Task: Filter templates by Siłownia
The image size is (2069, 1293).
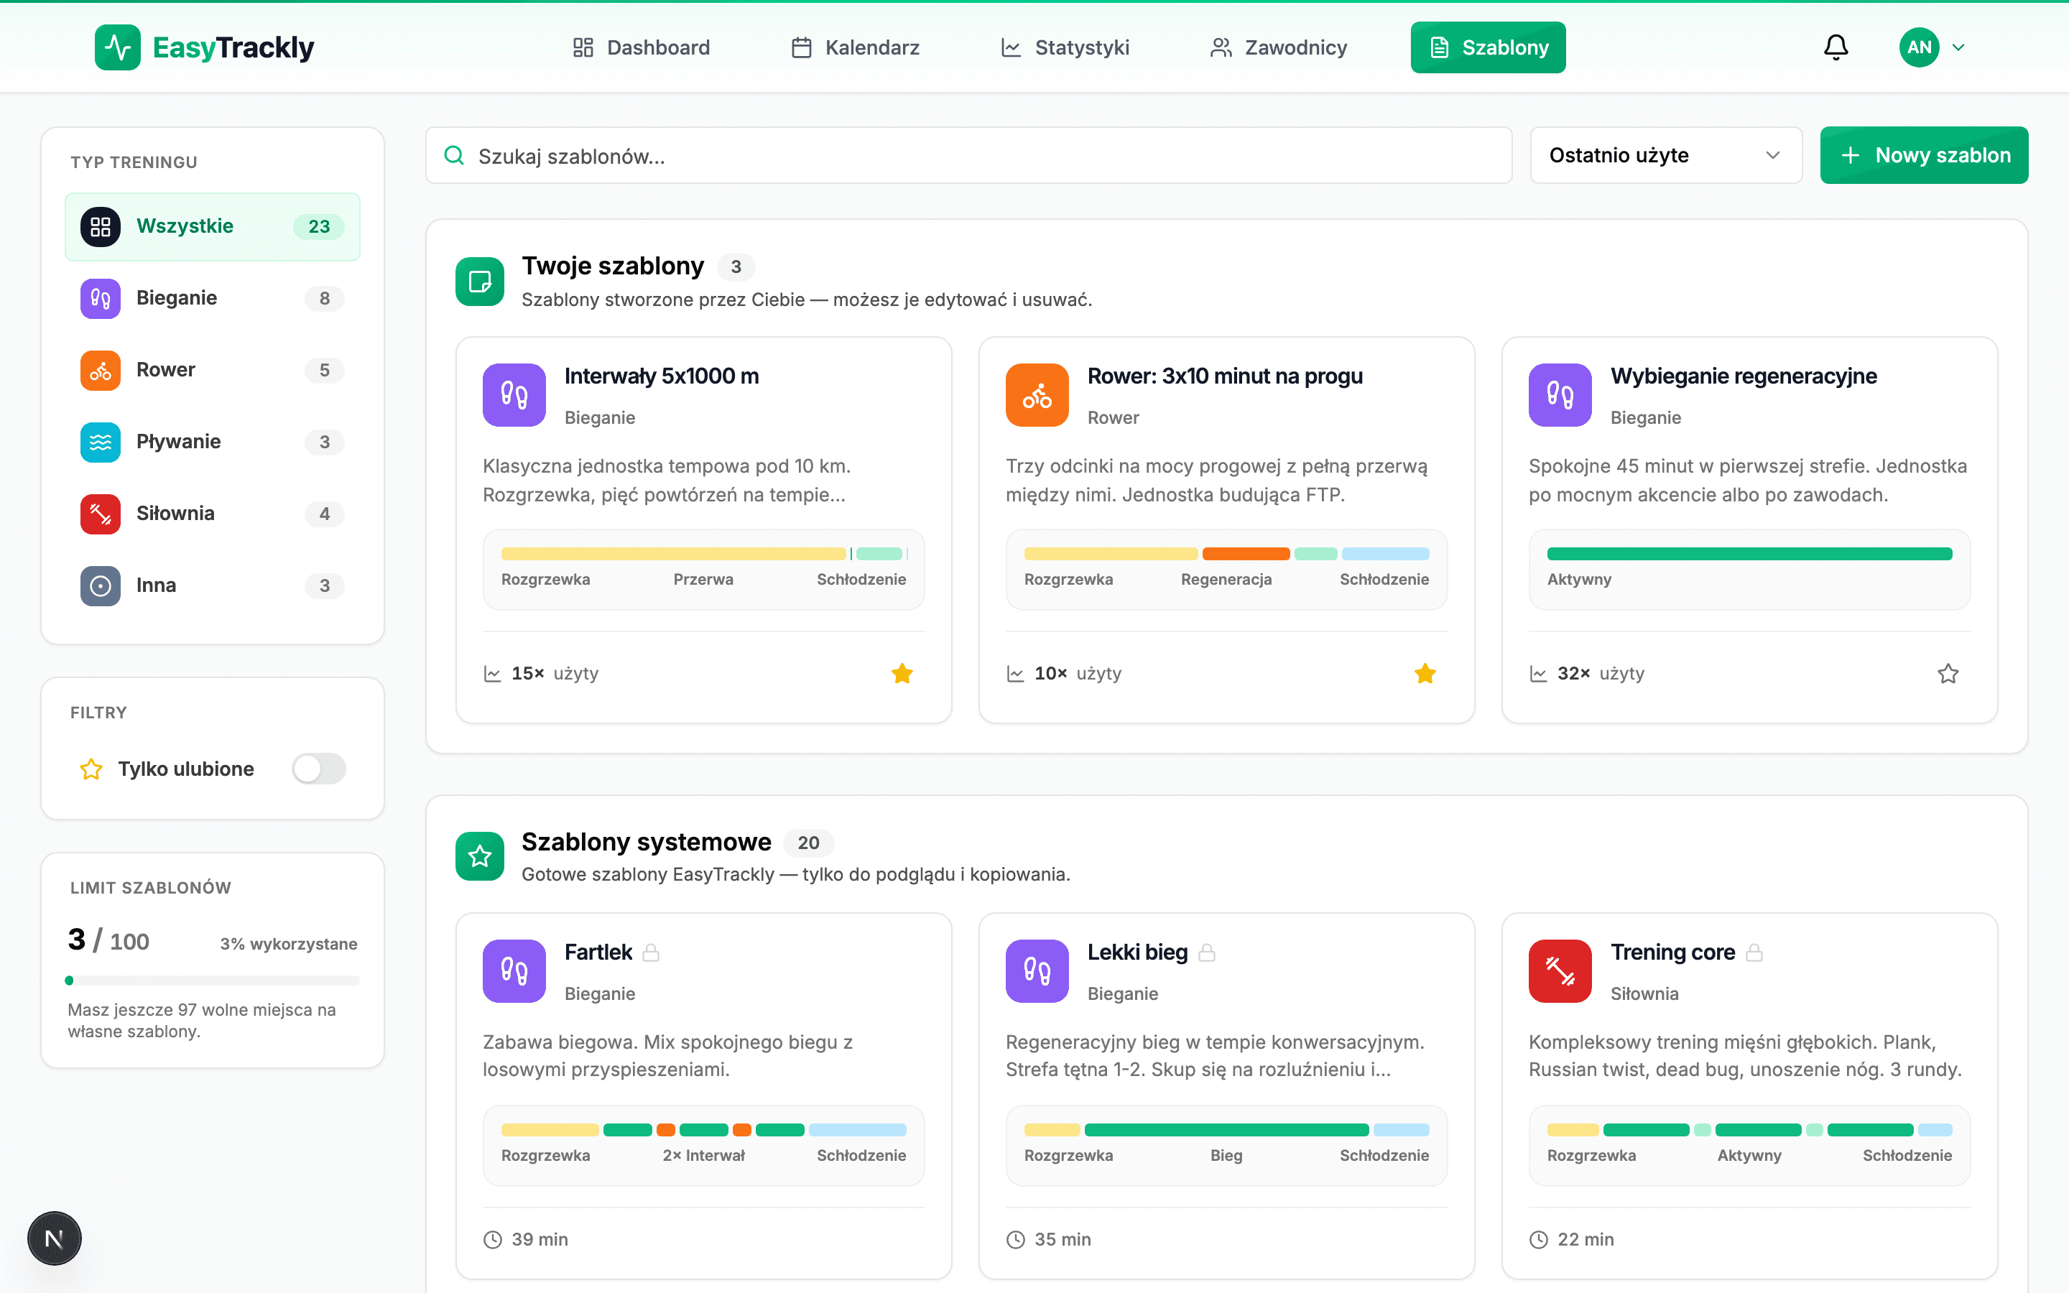Action: pyautogui.click(x=212, y=514)
